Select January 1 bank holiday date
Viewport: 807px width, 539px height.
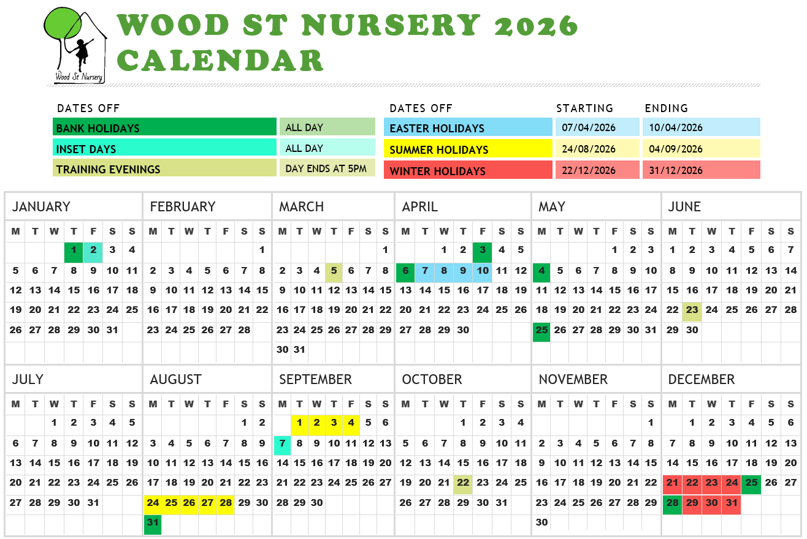point(74,250)
